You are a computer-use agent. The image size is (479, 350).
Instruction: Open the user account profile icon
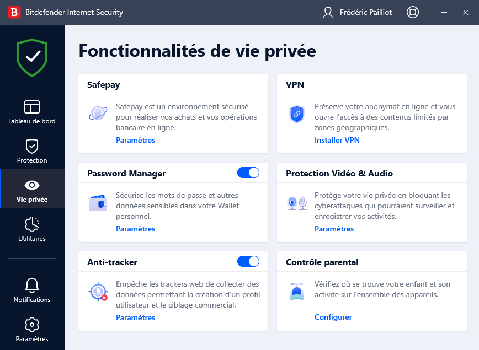tap(328, 12)
